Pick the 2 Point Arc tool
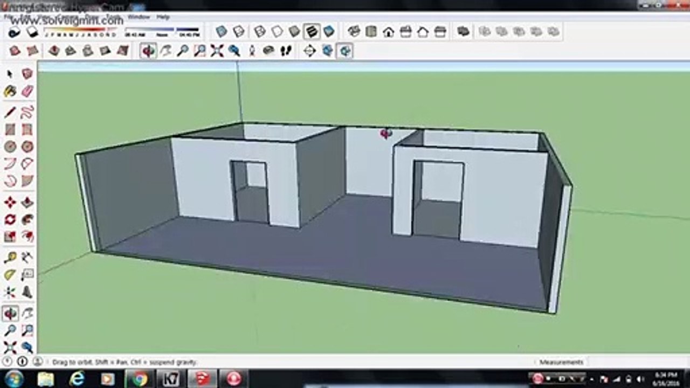This screenshot has height=388, width=690. pos(27,164)
